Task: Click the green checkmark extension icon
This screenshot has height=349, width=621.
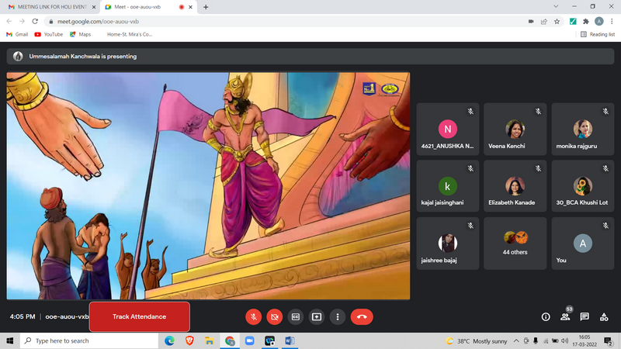Action: (x=573, y=22)
